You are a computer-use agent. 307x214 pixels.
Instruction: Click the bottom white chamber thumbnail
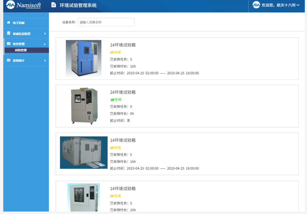click(x=83, y=197)
